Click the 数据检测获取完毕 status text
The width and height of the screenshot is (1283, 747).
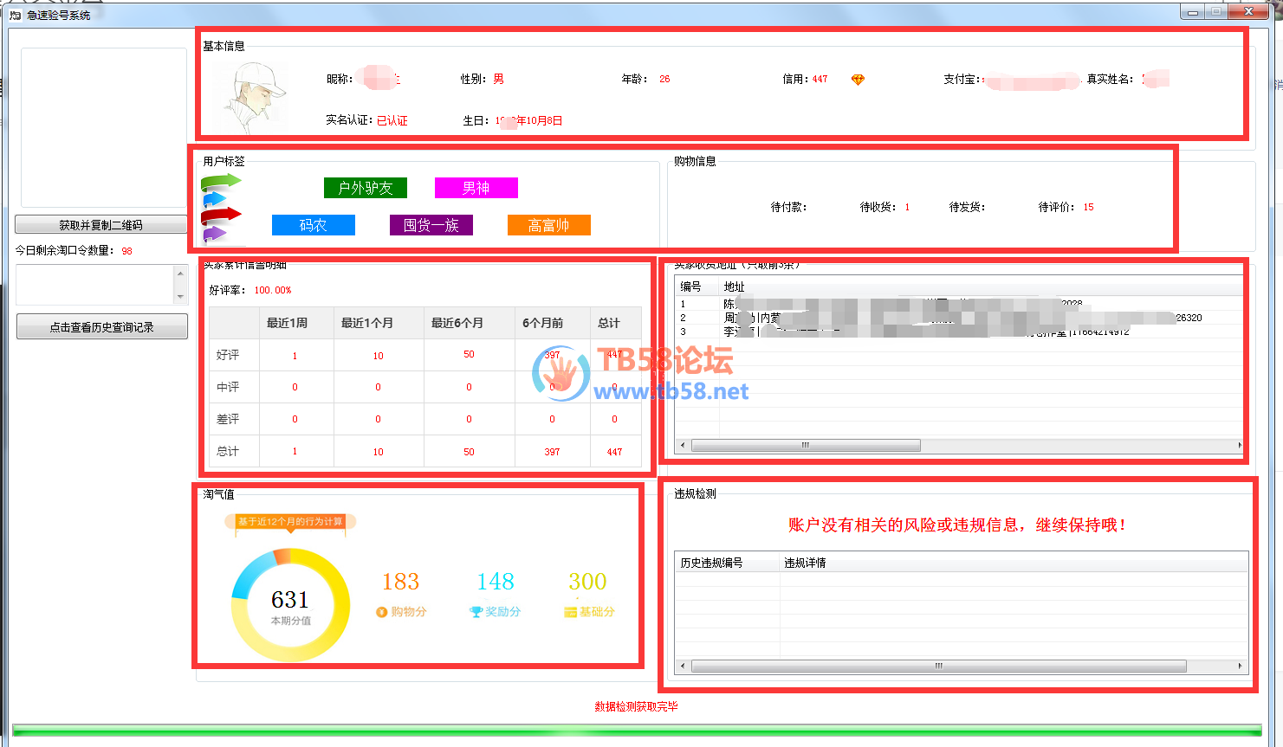tap(636, 706)
